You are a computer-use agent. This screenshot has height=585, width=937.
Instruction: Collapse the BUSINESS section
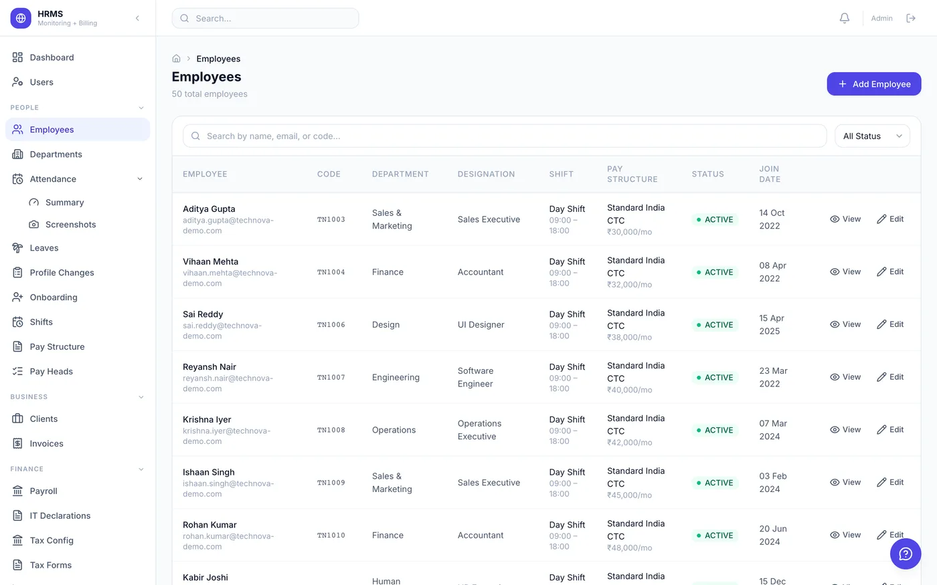point(141,397)
